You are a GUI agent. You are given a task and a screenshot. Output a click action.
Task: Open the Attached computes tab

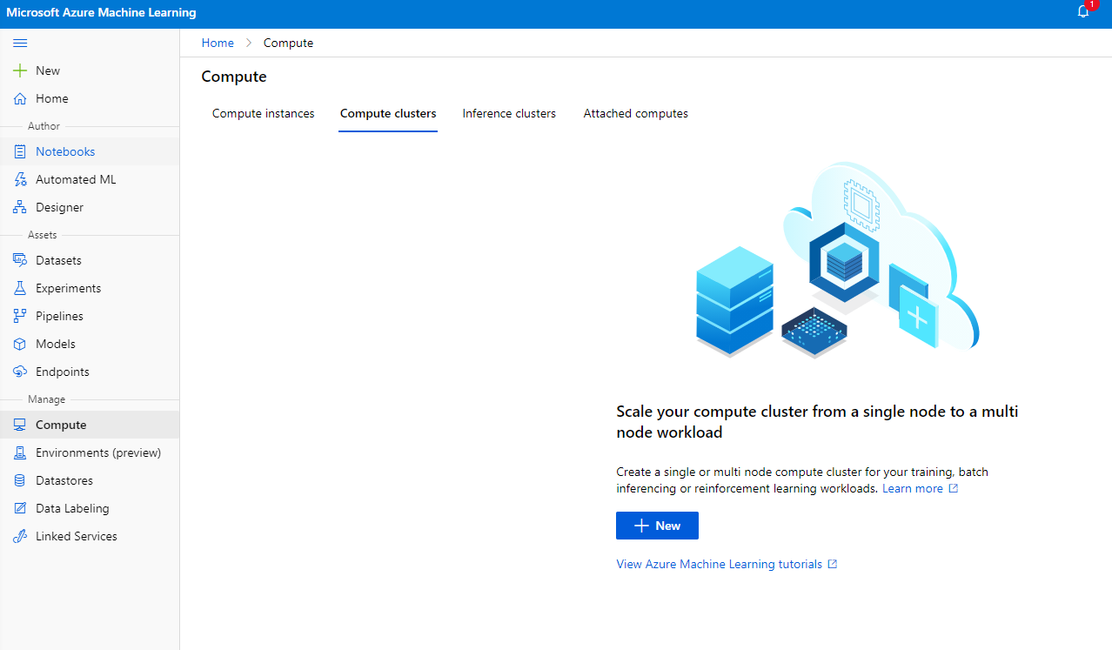pyautogui.click(x=635, y=113)
